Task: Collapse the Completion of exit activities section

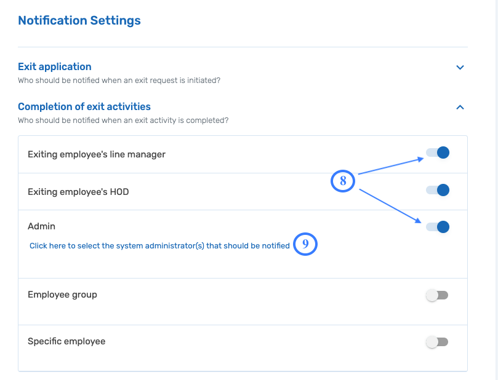Action: click(x=460, y=106)
